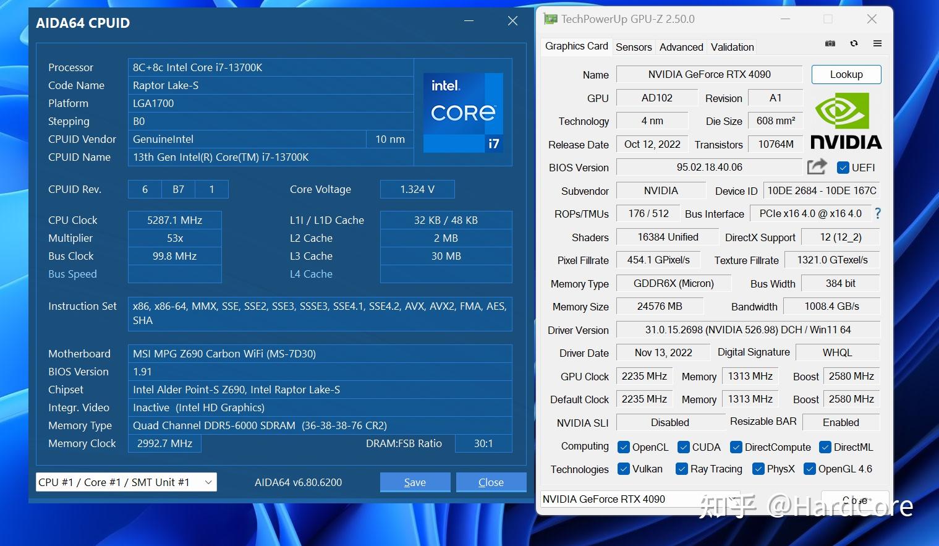Toggle the CUDA checkbox
Image resolution: width=939 pixels, height=546 pixels.
point(683,447)
